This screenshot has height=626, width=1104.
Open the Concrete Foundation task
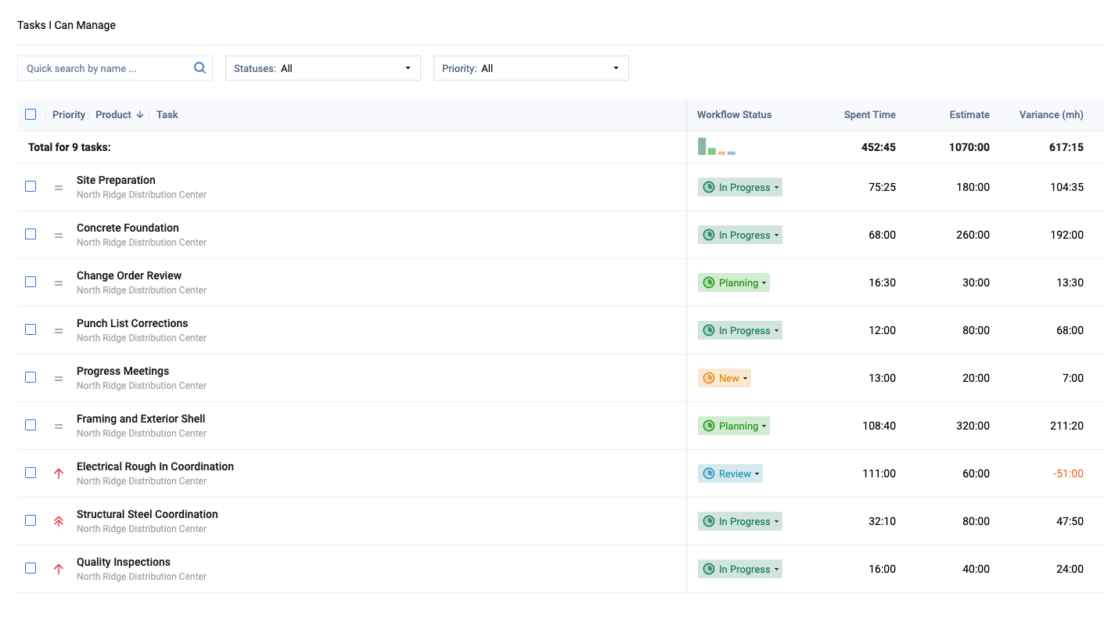click(x=128, y=228)
